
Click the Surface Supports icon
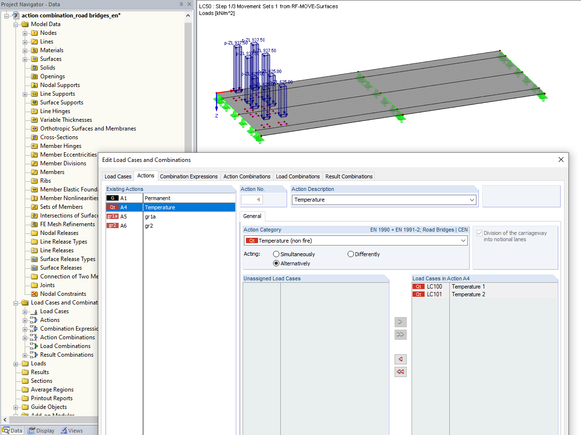tap(34, 102)
